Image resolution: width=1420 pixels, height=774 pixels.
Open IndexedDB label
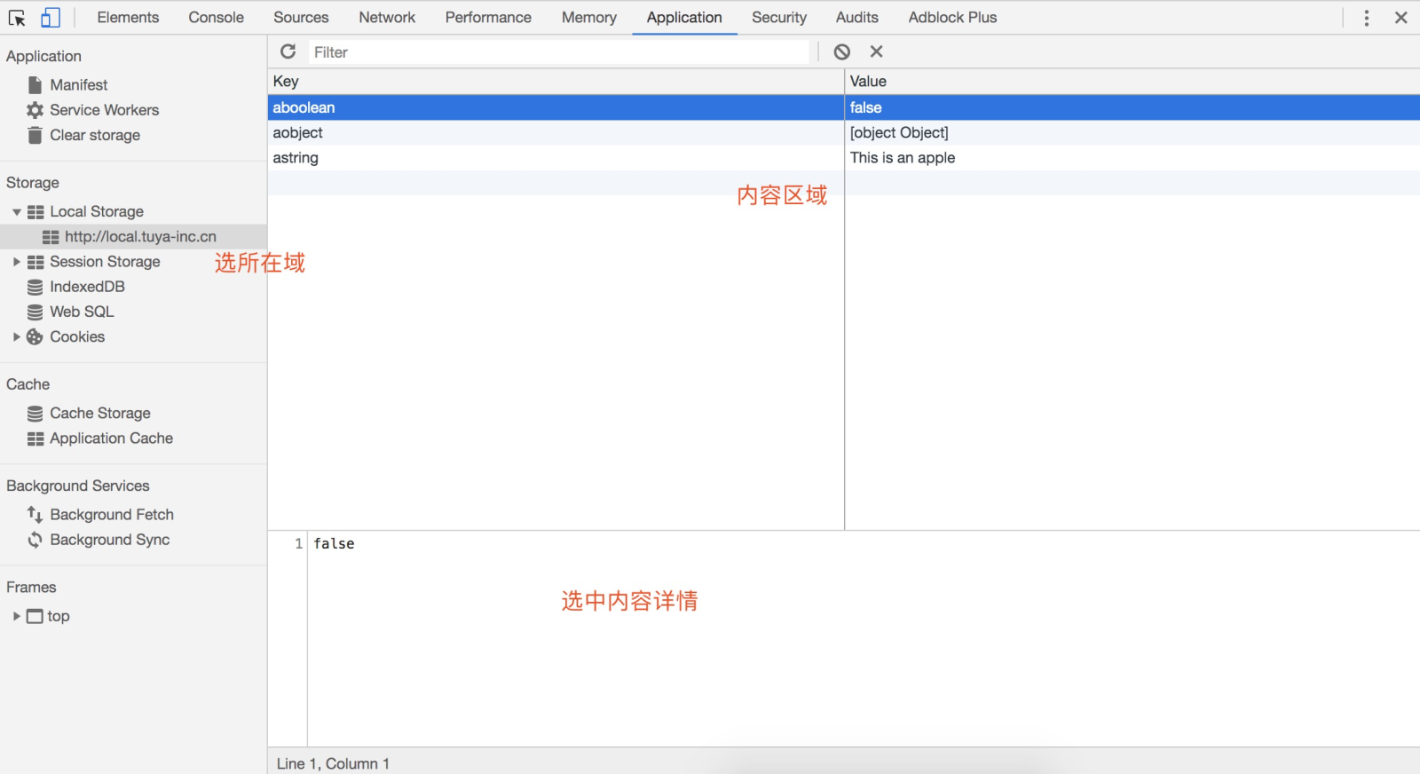pyautogui.click(x=87, y=287)
